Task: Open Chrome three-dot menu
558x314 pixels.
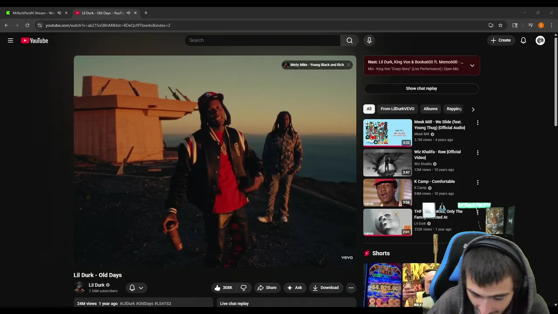Action: click(x=551, y=25)
